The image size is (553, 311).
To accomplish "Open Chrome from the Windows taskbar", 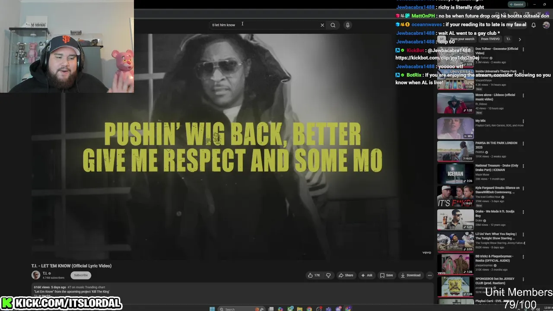I will [x=309, y=309].
